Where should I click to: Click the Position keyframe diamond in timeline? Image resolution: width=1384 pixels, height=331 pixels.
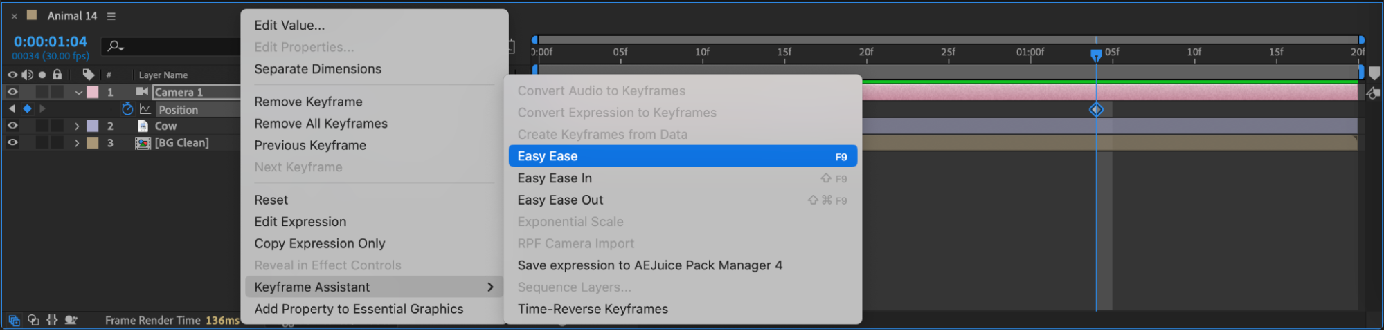1096,109
